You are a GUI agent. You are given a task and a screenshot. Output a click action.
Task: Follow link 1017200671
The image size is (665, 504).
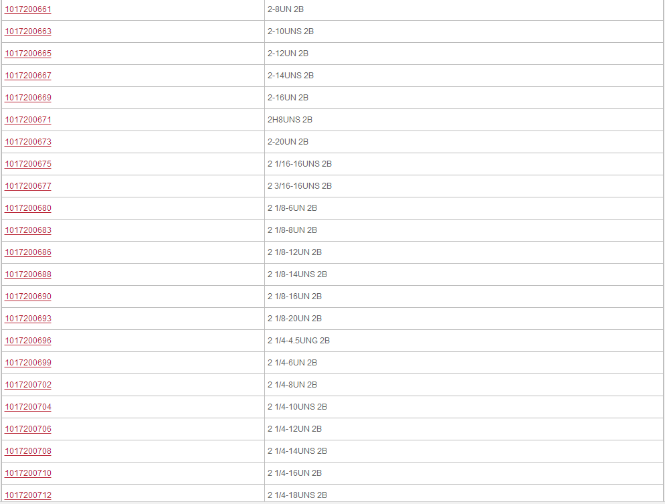[x=28, y=120]
